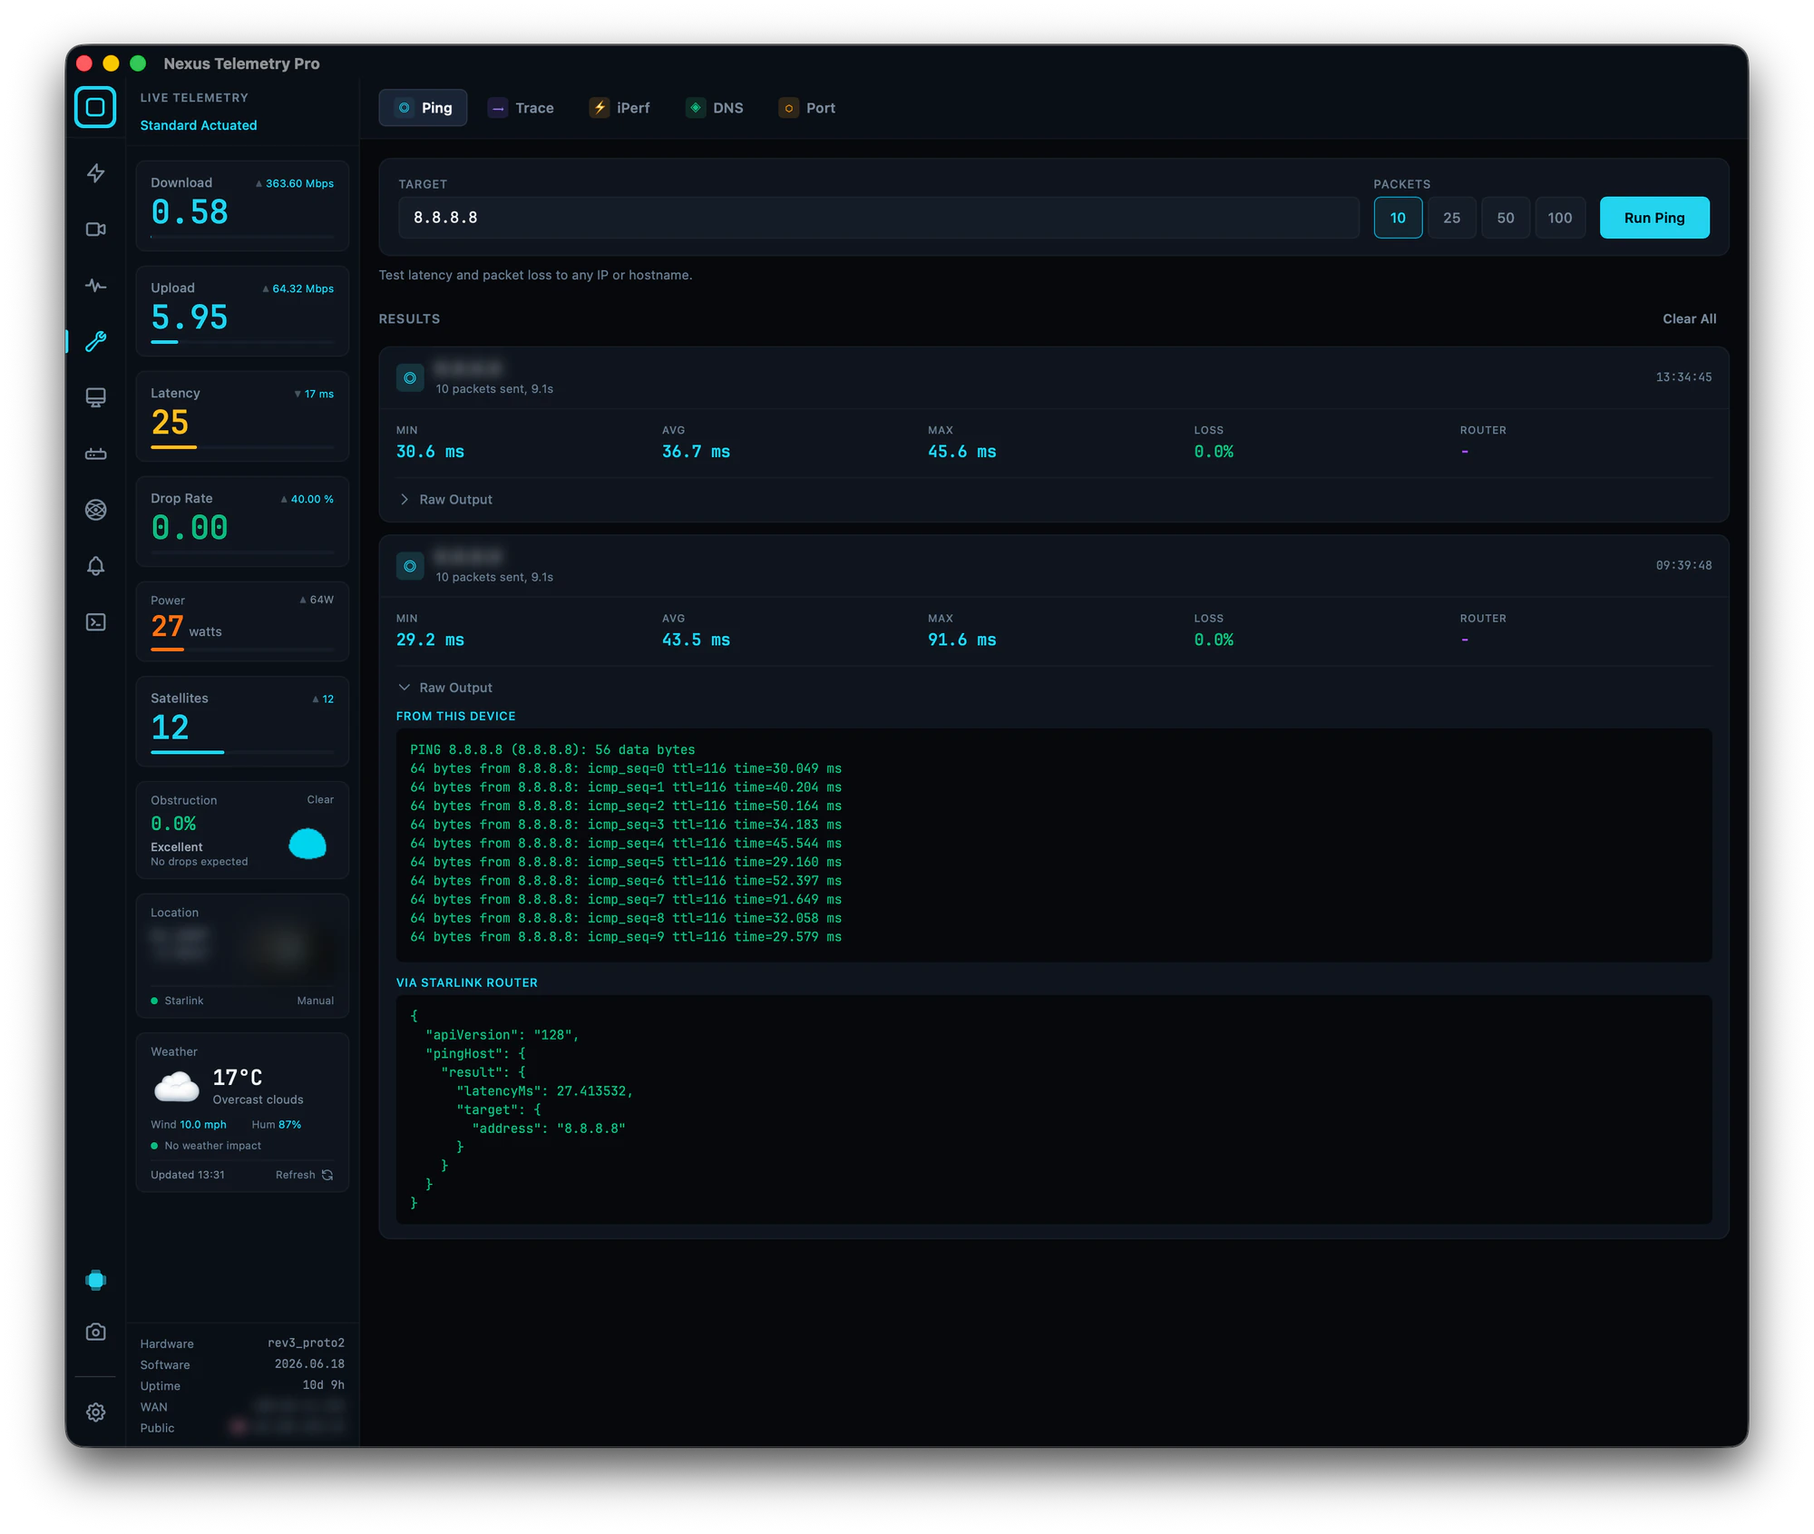Click the macOS green fullscreen button

[138, 64]
